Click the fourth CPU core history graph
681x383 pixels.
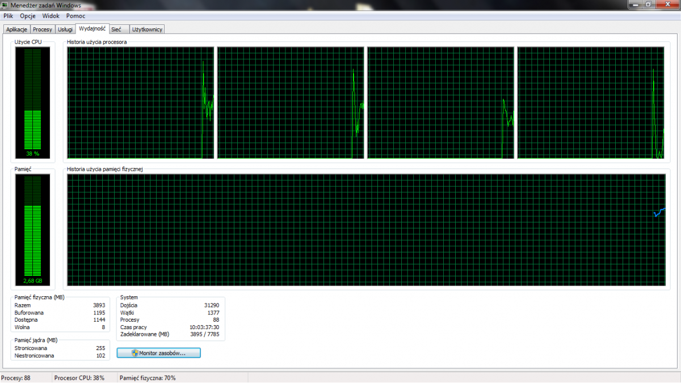591,103
